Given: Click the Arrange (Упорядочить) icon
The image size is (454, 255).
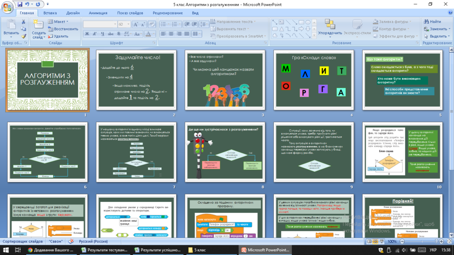Looking at the screenshot, I should point(330,24).
